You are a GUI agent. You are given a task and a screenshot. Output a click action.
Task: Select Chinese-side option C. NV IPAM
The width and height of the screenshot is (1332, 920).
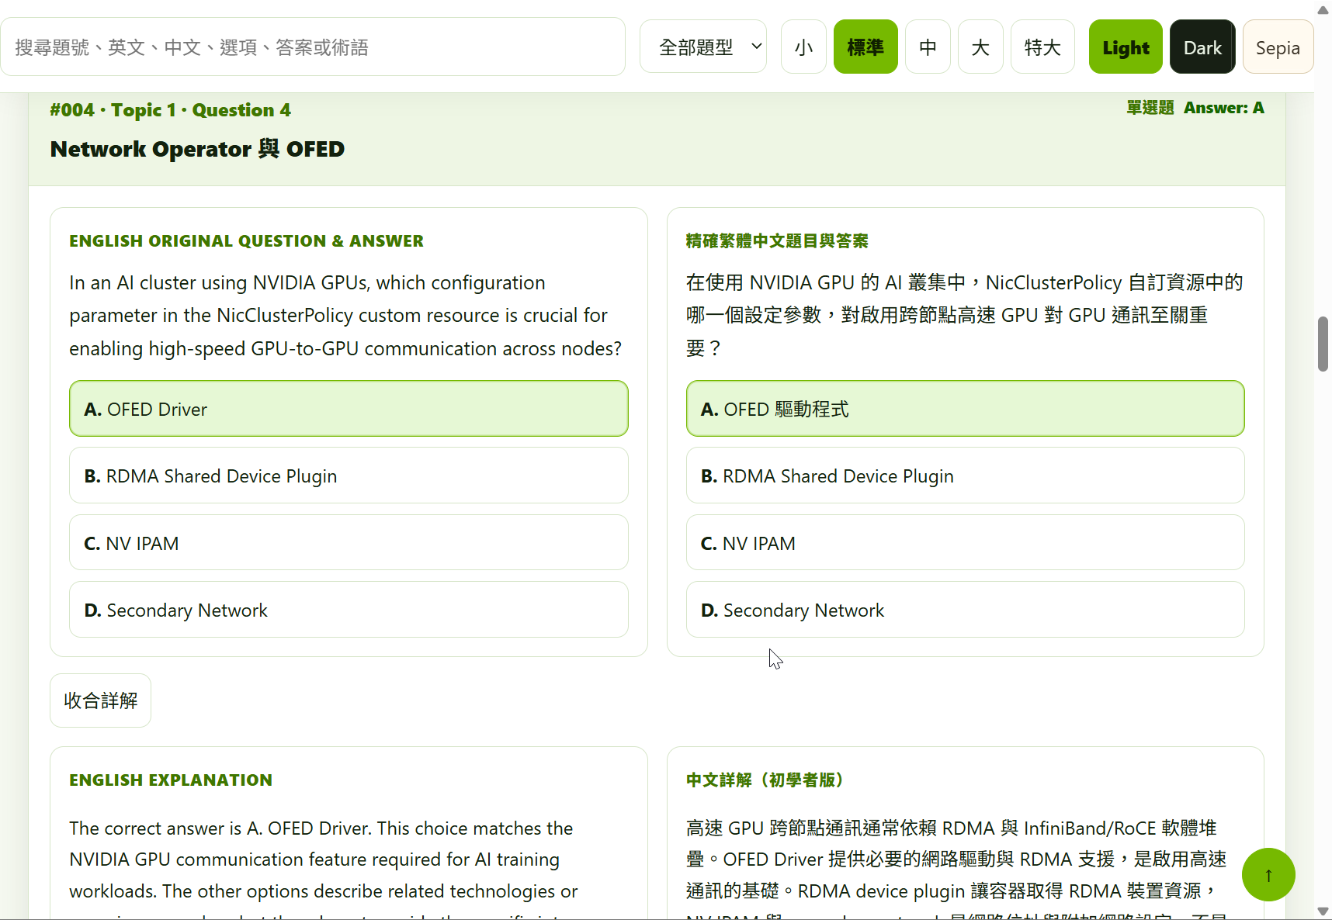pos(965,543)
